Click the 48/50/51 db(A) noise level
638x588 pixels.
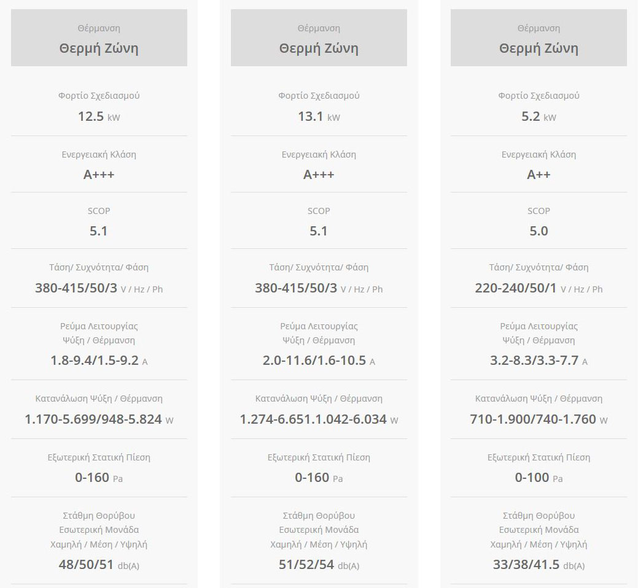point(98,565)
